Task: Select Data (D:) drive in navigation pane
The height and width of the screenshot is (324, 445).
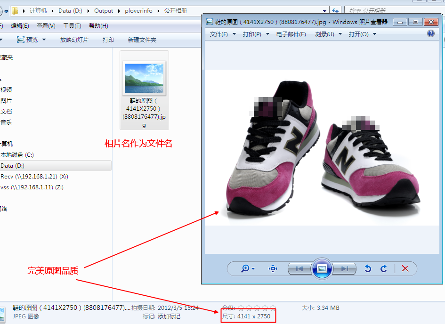Action: coord(56,166)
